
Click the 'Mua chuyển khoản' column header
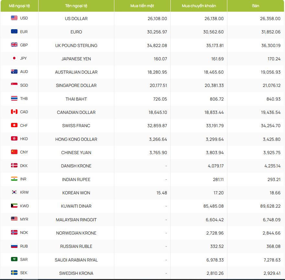[199, 6]
